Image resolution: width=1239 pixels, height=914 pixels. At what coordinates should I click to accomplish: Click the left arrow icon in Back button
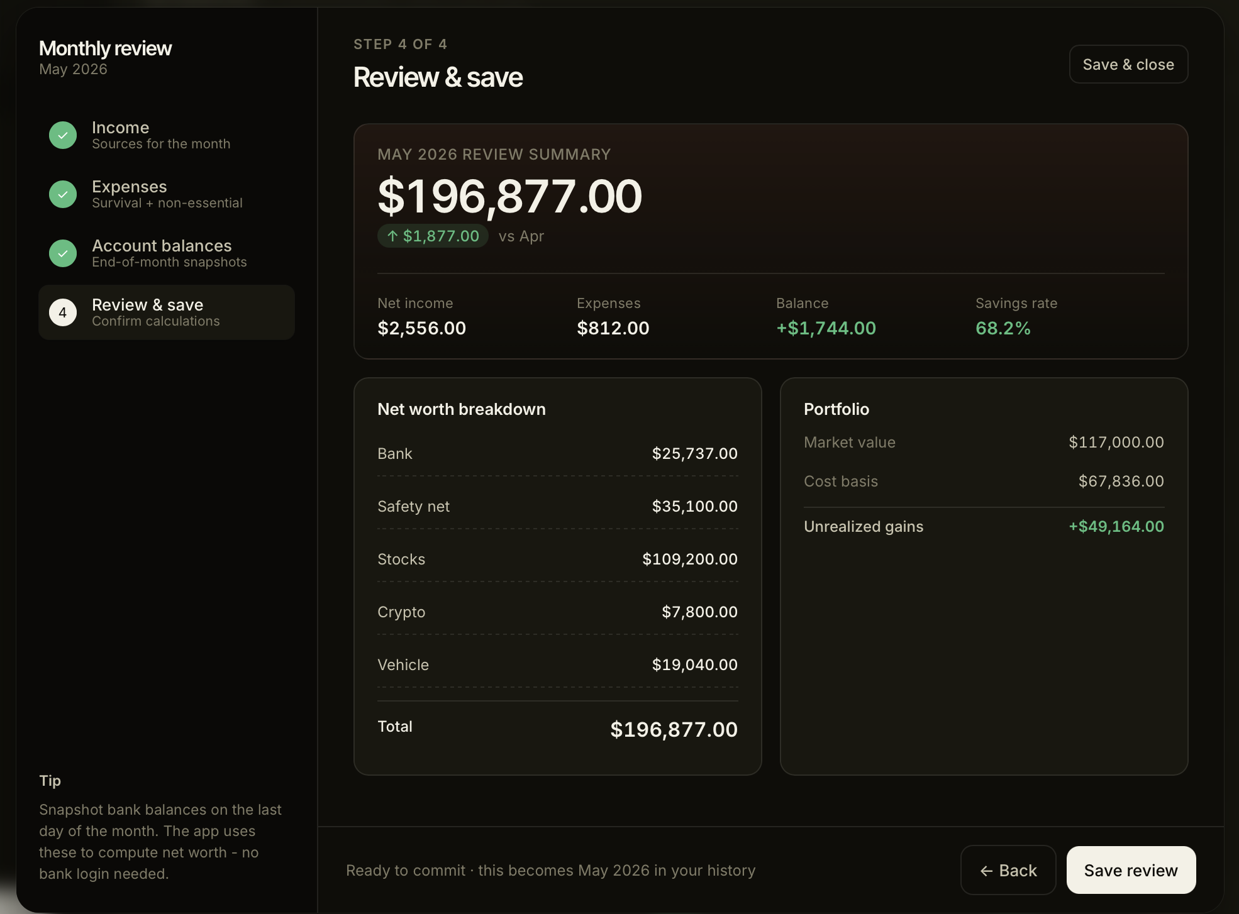pyautogui.click(x=987, y=871)
